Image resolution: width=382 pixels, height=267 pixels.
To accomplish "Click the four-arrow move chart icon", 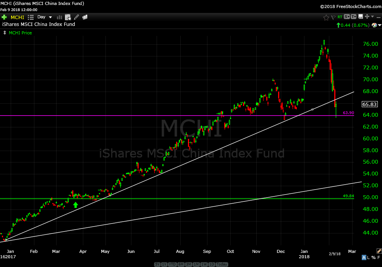I will [x=367, y=17].
